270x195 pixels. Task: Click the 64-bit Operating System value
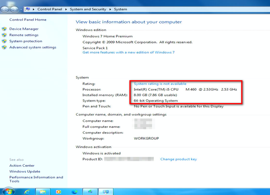click(x=156, y=101)
